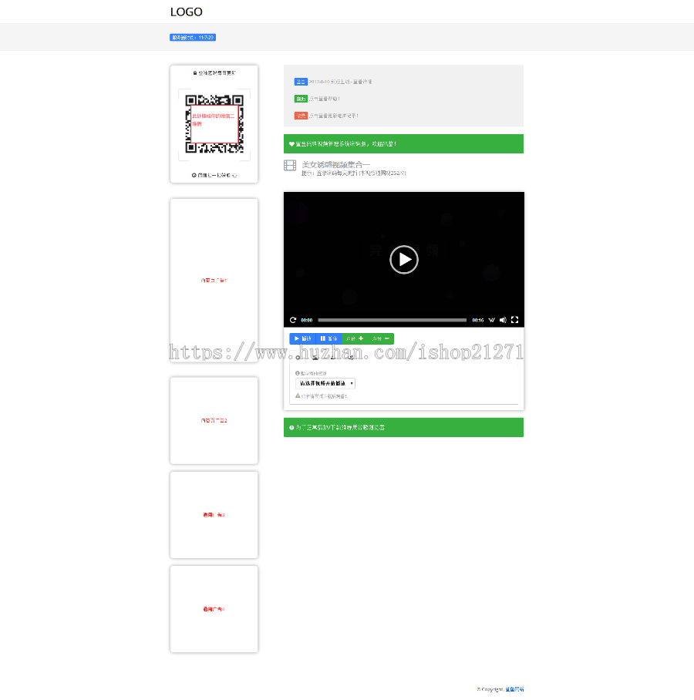Click the third red-text ad placeholder
Image resolution: width=694 pixels, height=700 pixels.
click(x=214, y=515)
